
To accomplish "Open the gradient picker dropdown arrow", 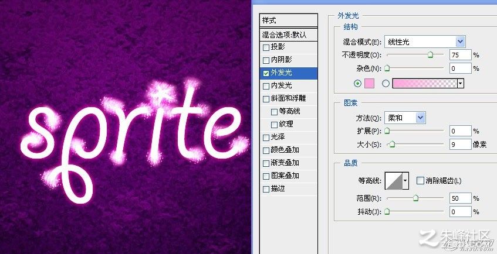I will point(461,84).
